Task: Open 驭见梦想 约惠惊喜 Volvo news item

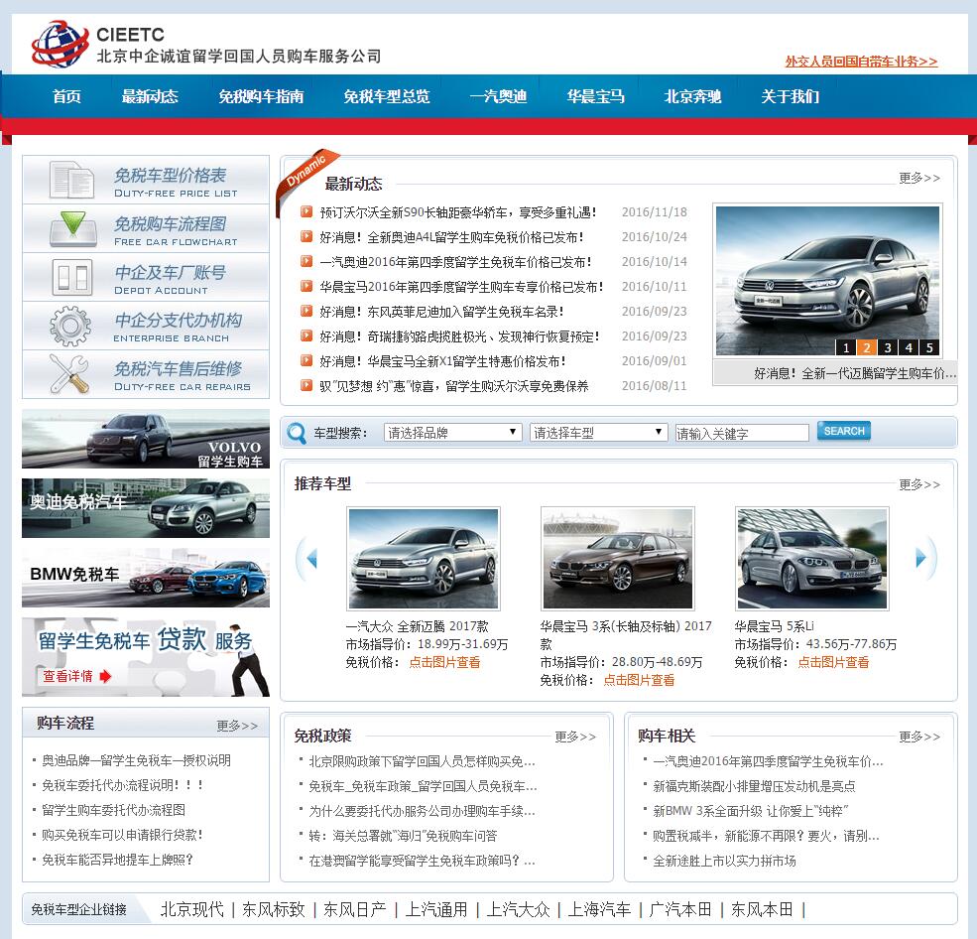Action: 454,386
